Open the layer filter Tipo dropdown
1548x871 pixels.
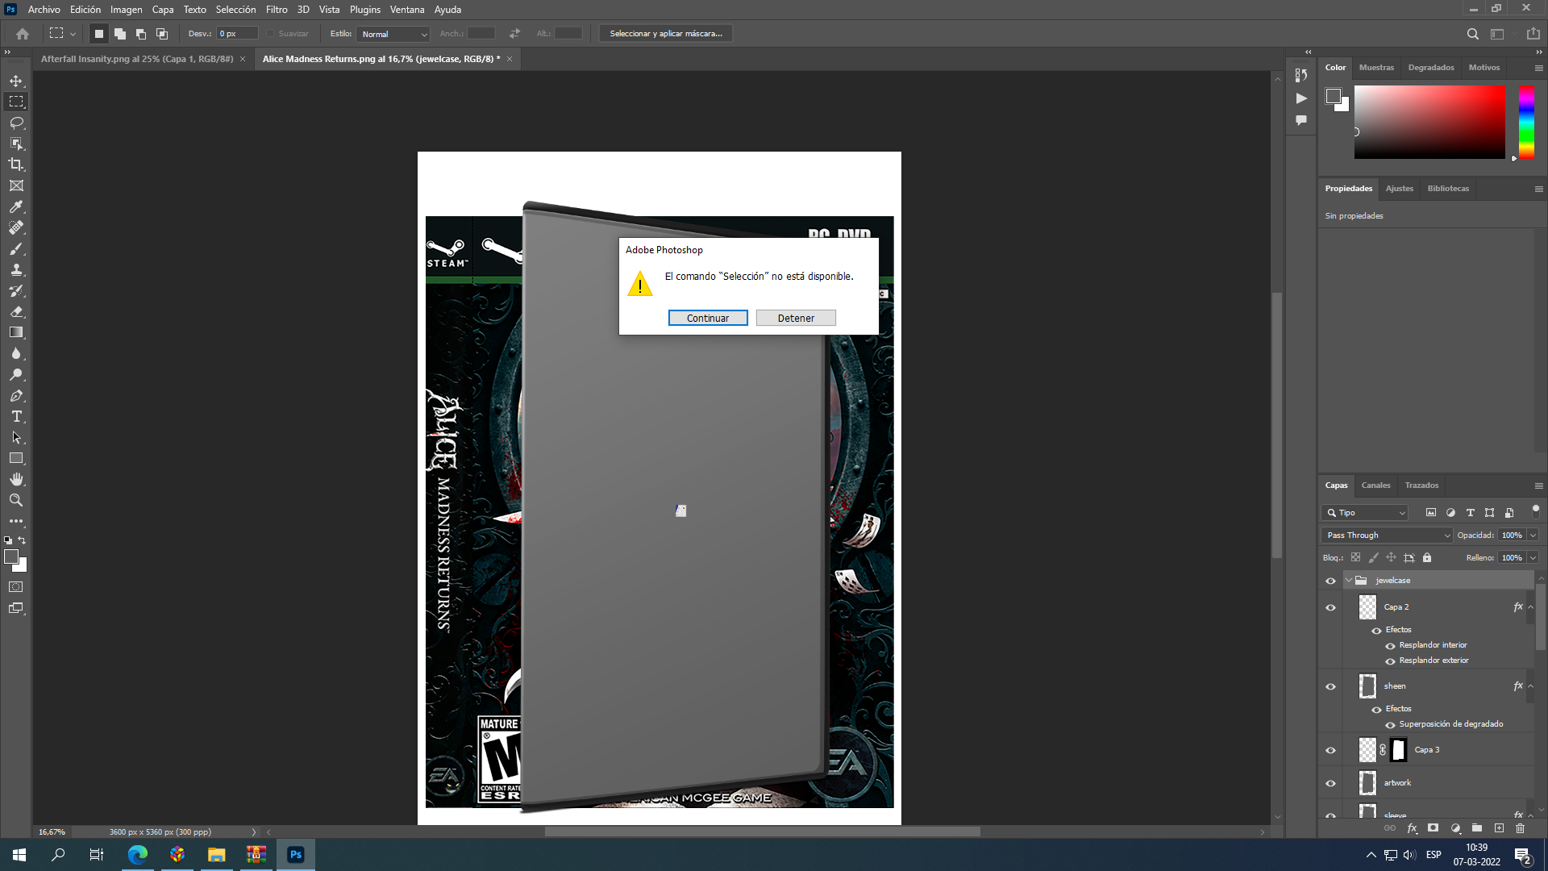coord(1364,513)
